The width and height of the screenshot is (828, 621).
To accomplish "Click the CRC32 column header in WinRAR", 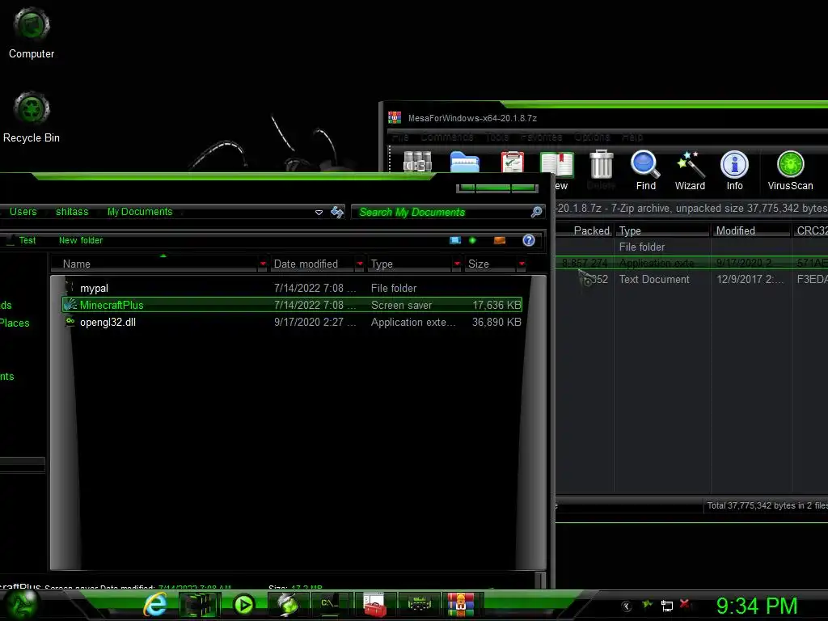I will 810,230.
